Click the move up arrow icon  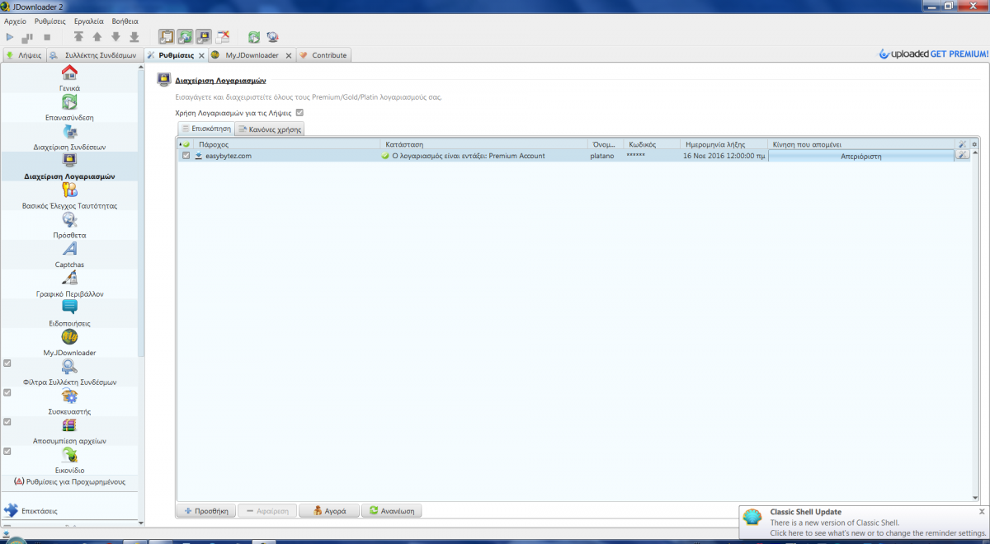(x=97, y=37)
